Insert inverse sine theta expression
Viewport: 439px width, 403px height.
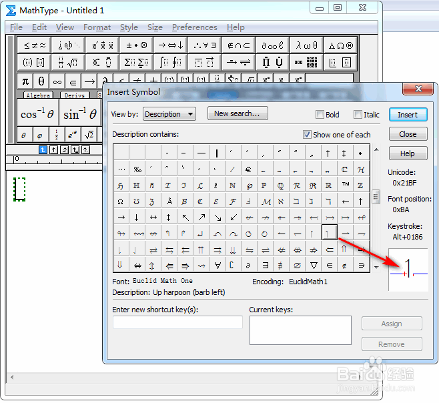pyautogui.click(x=80, y=112)
